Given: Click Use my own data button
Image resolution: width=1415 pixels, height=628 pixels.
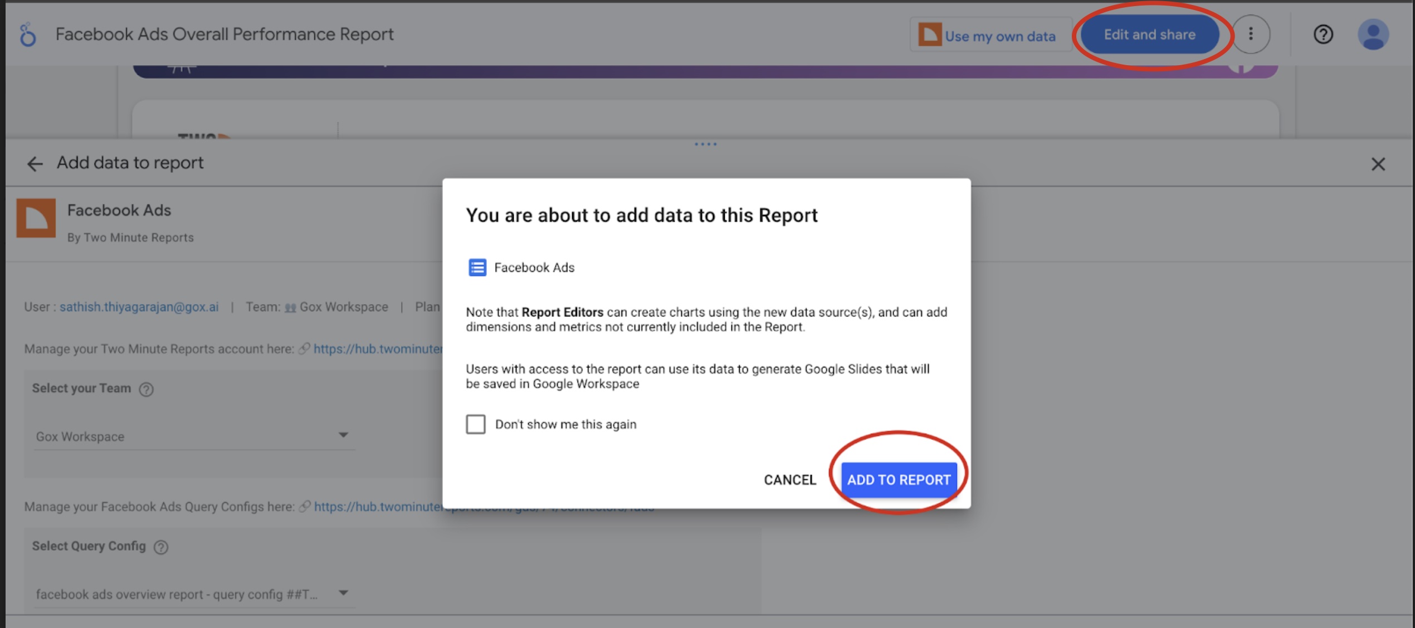Looking at the screenshot, I should pyautogui.click(x=991, y=35).
